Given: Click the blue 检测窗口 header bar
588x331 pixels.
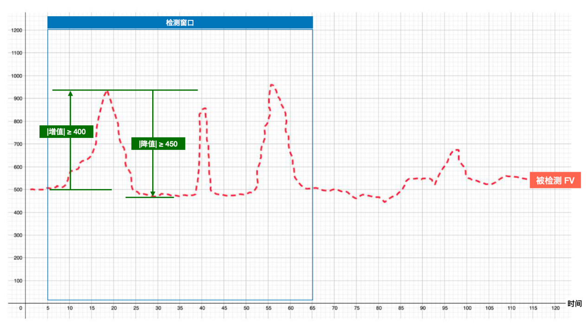Looking at the screenshot, I should tap(180, 22).
